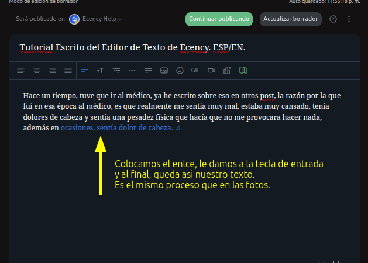
Task: Select the blue paragraph style icon
Action: (x=84, y=71)
